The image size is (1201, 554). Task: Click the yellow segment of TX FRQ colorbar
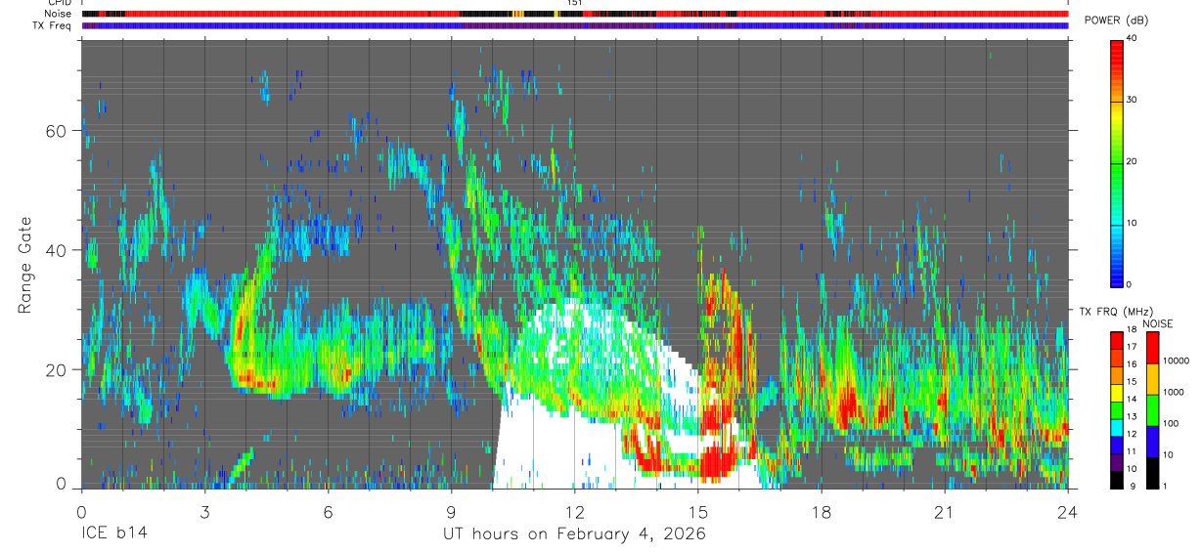point(1117,393)
